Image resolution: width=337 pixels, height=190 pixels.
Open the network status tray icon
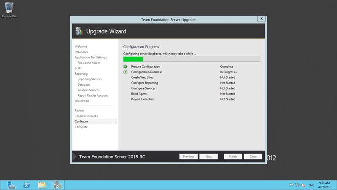click(297, 185)
